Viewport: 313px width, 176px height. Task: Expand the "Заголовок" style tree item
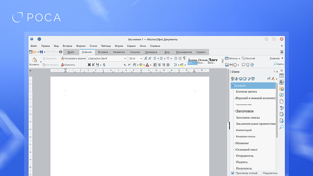[235, 111]
